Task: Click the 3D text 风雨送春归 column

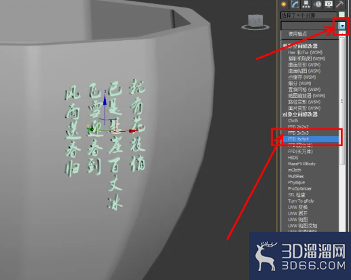Action: pos(73,130)
